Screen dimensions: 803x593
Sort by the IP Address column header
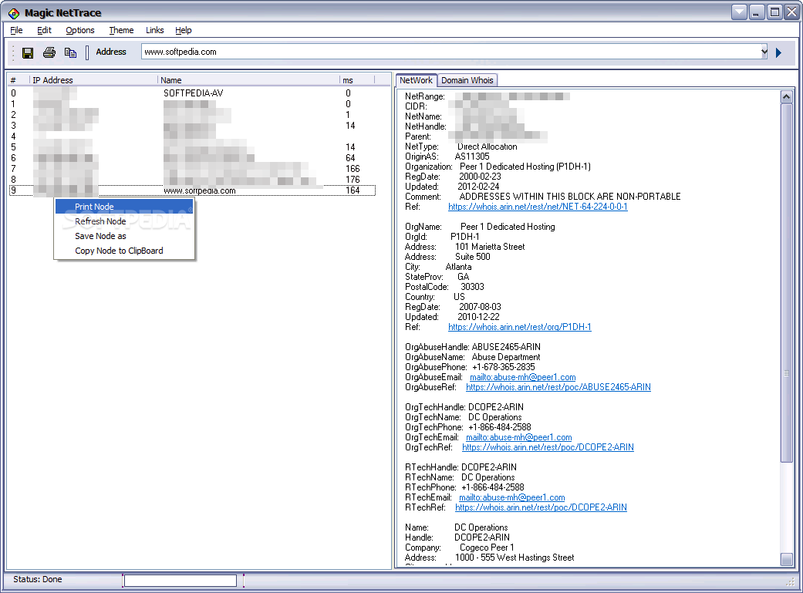93,80
